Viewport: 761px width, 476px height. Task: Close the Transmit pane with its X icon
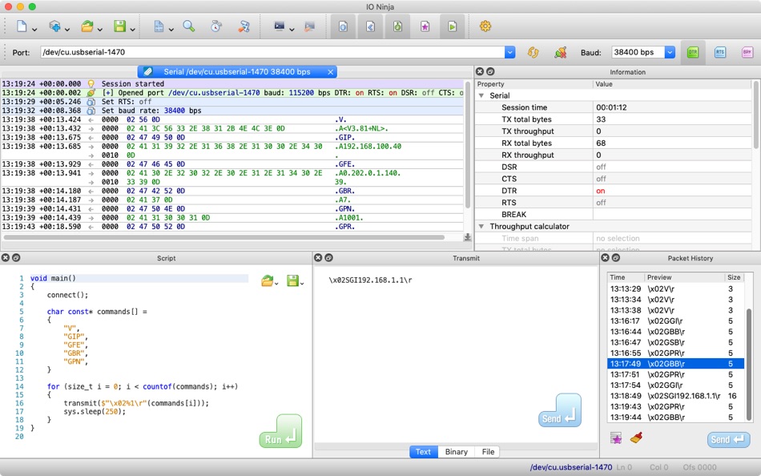[x=318, y=258]
